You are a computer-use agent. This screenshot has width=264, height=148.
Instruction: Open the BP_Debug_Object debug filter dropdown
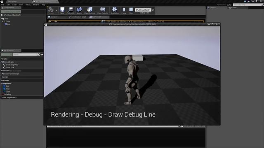click(x=143, y=10)
